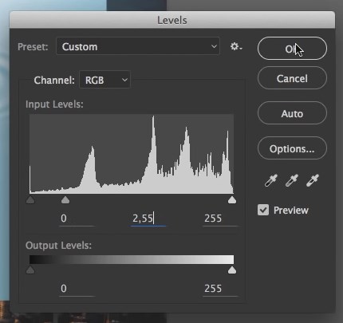The width and height of the screenshot is (343, 323).
Task: Click the input shadow slider handle
Action: click(30, 200)
